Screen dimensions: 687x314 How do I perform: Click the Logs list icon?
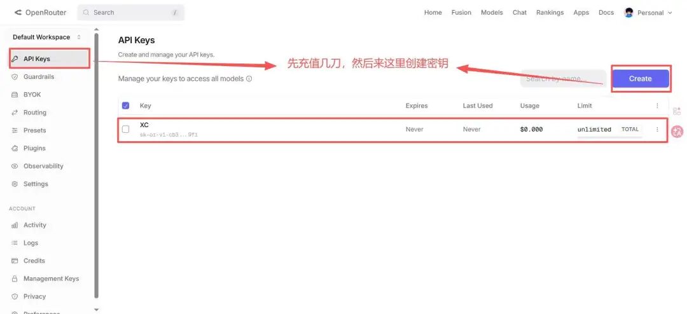(x=15, y=243)
